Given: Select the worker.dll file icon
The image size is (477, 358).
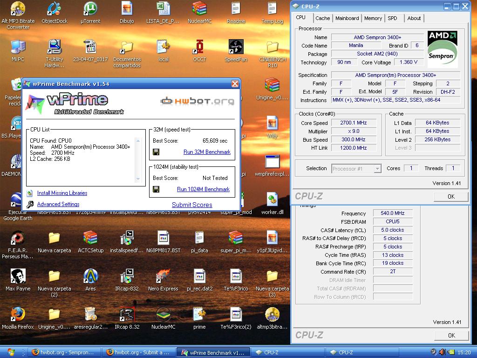Looking at the screenshot, I should 272,200.
